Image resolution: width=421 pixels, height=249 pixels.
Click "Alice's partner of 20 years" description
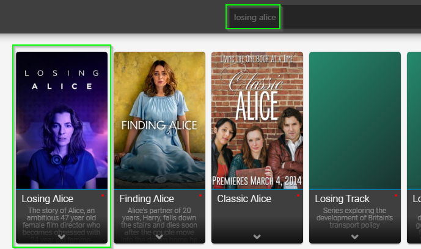tap(159, 225)
